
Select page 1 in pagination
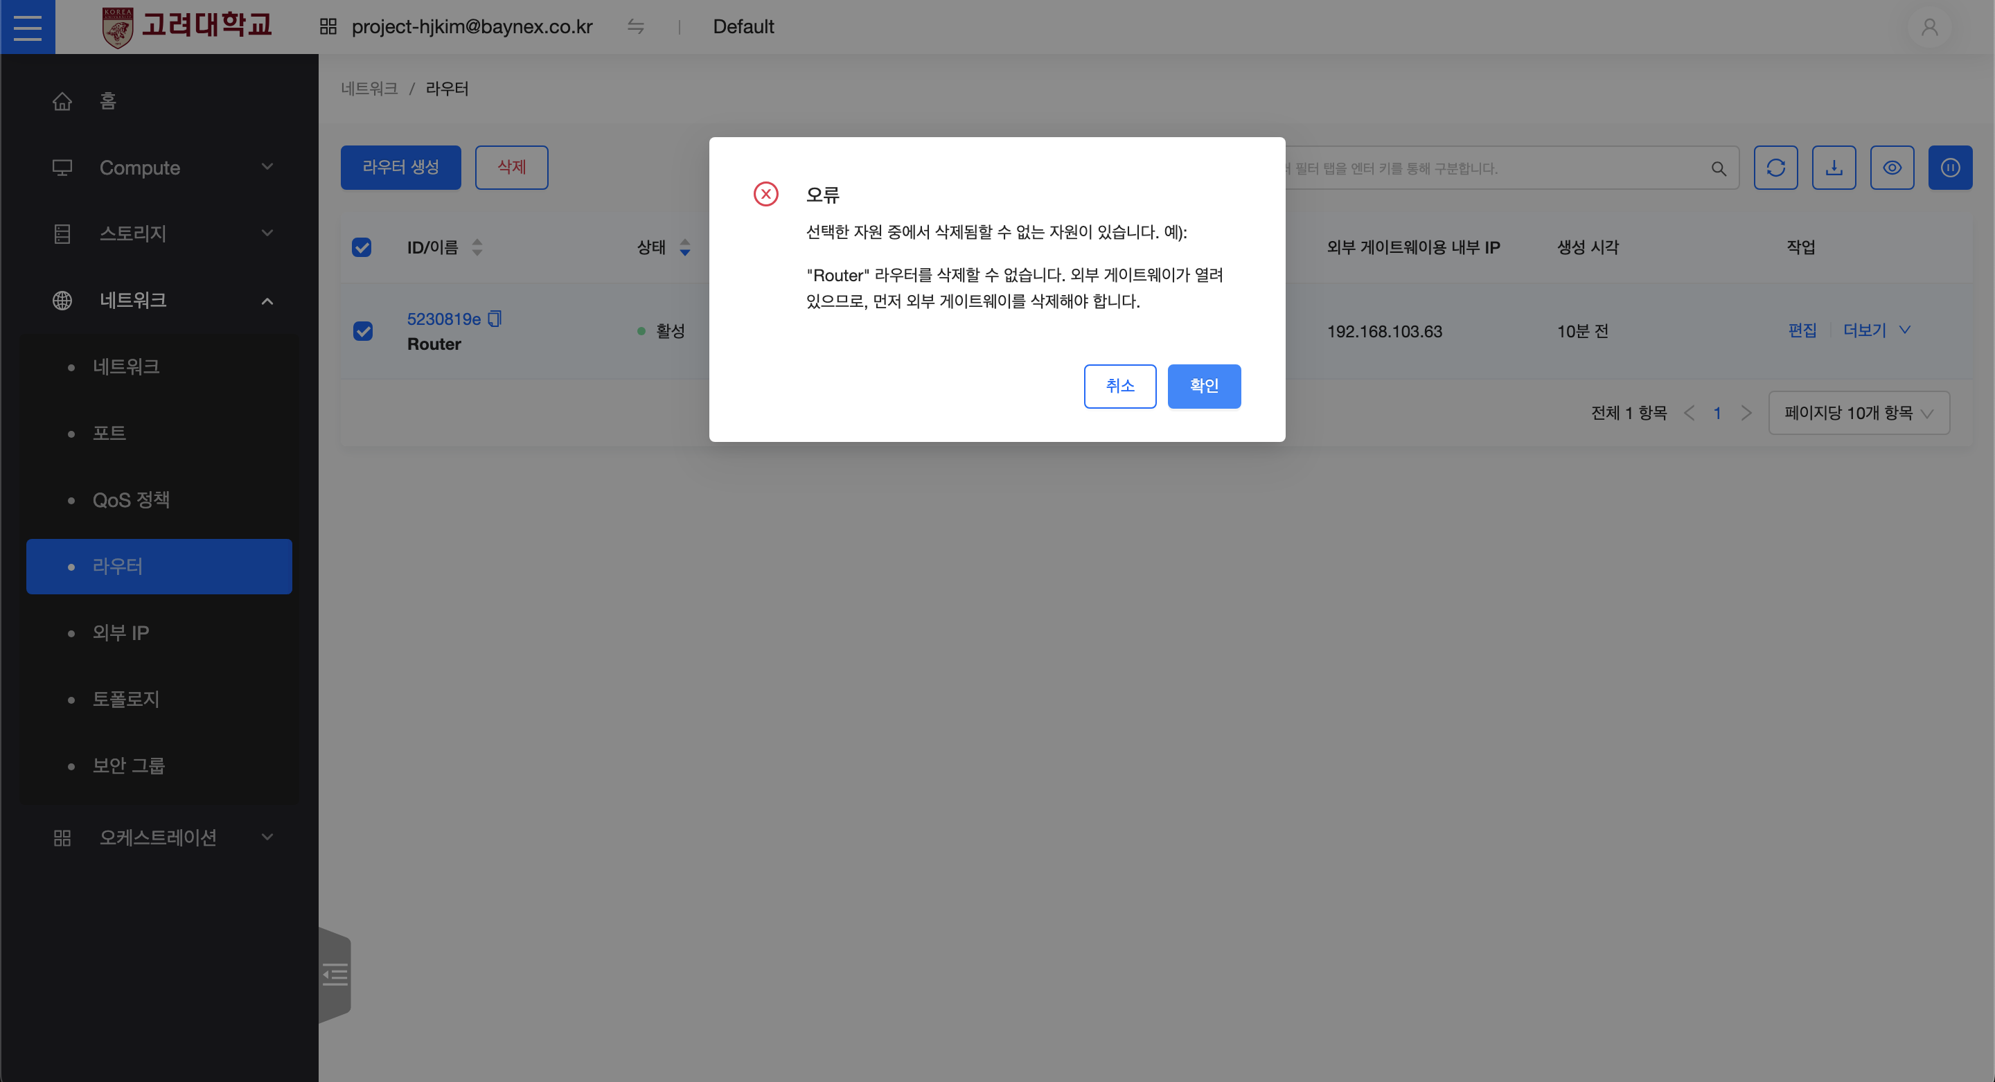click(1717, 413)
